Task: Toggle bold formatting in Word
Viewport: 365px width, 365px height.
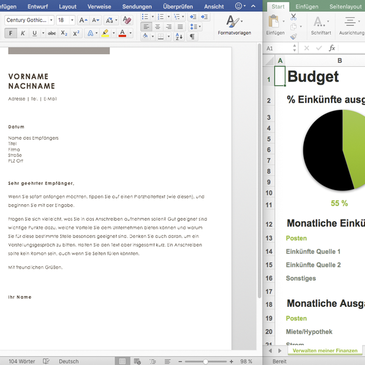Action: coord(11,34)
